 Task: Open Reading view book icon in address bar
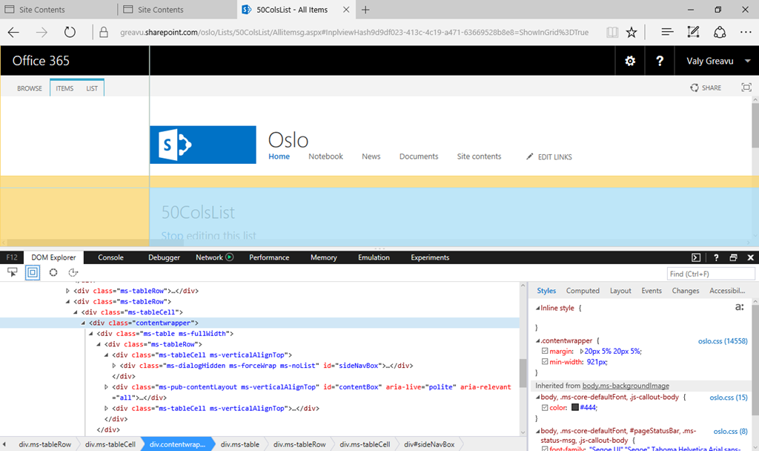[x=611, y=32]
